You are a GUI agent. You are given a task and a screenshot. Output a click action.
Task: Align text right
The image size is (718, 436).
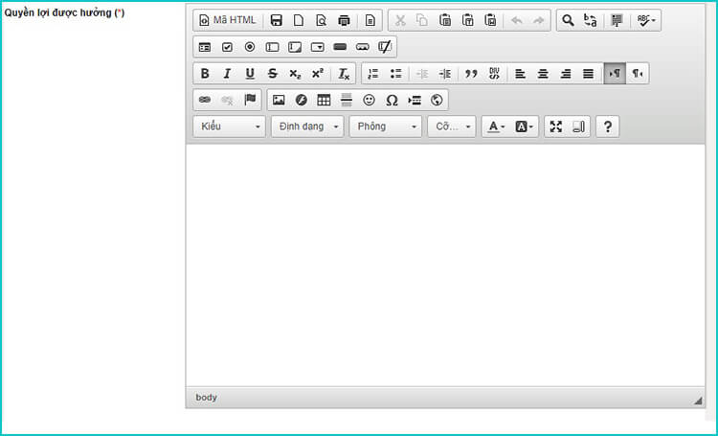click(566, 74)
